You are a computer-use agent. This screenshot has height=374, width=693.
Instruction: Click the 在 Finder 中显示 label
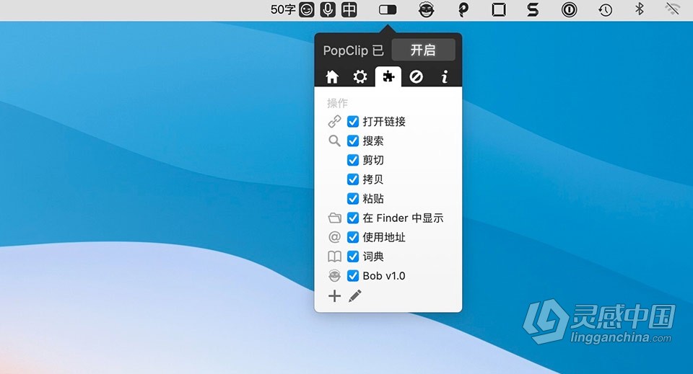(403, 218)
